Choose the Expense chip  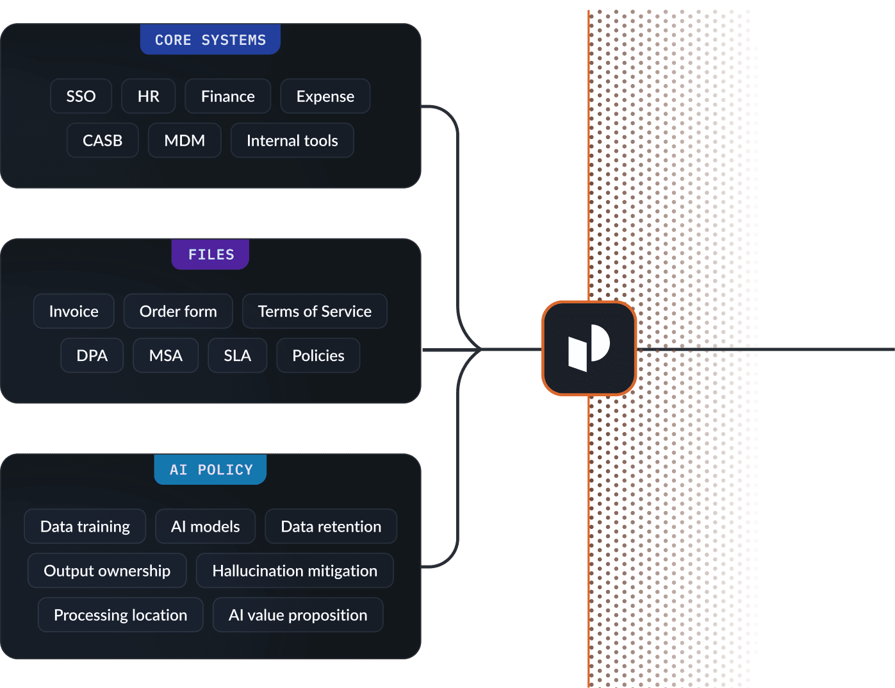pyautogui.click(x=325, y=96)
